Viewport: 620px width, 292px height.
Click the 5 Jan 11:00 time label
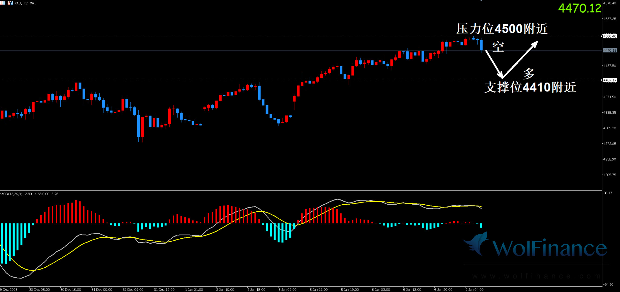tap(319, 290)
